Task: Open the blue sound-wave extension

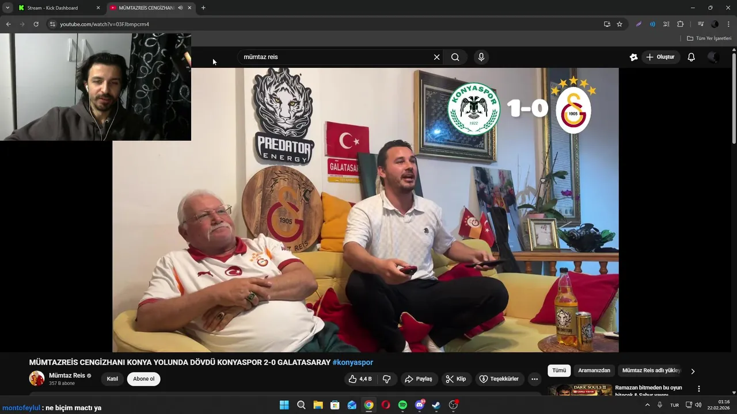Action: coord(652,24)
